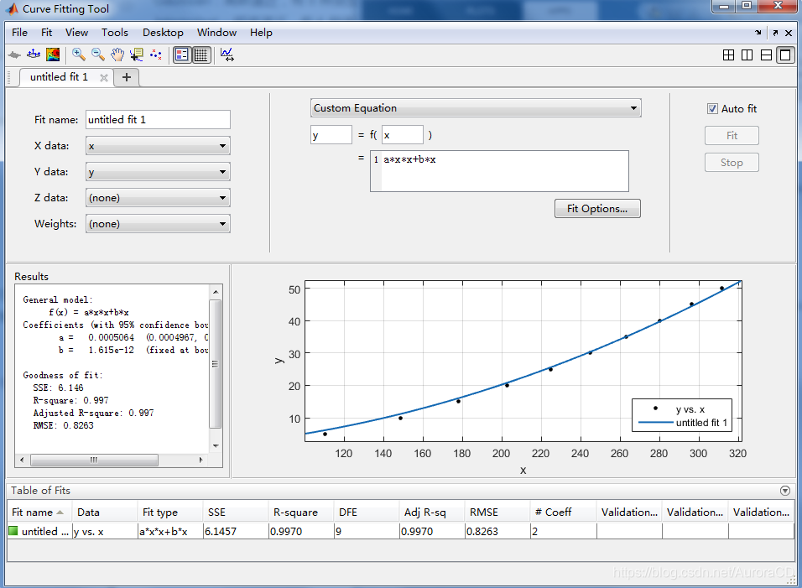Tile fits in a grid layout
The height and width of the screenshot is (588, 802).
click(728, 55)
